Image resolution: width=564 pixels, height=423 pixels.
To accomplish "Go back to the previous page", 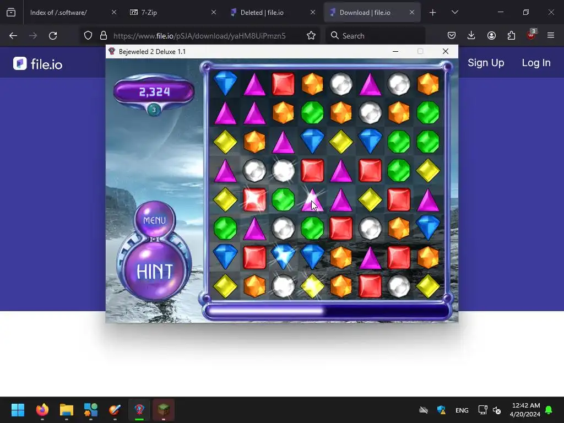I will (13, 36).
